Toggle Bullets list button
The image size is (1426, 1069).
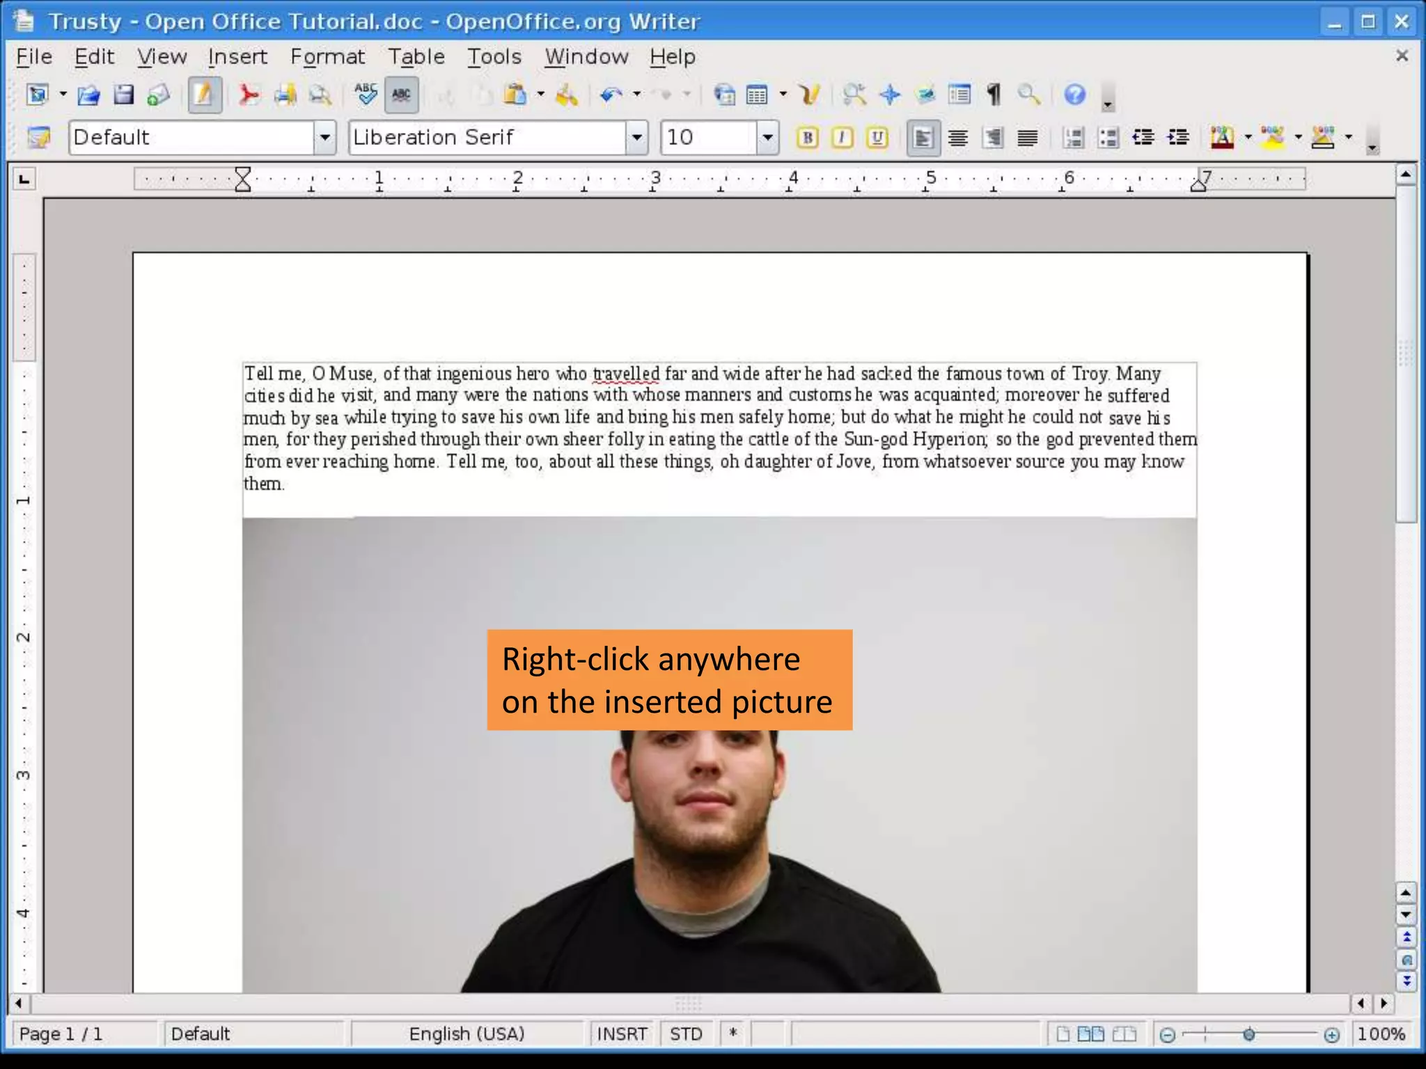[1108, 138]
